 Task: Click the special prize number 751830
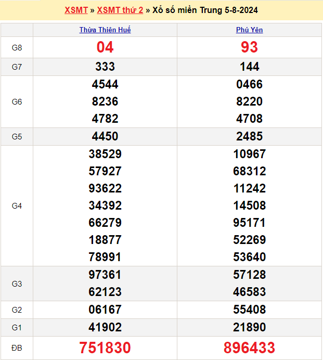click(x=105, y=348)
